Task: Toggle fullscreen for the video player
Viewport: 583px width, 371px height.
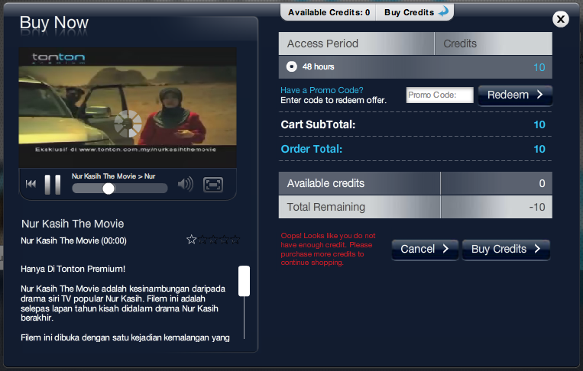Action: click(x=213, y=185)
